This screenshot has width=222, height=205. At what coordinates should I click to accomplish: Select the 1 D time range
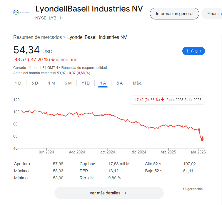tap(18, 83)
